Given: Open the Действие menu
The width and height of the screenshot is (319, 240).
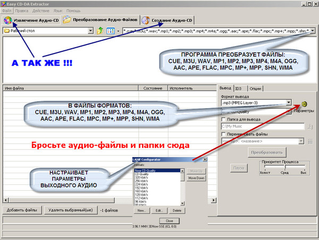Looking at the screenshot, I should pyautogui.click(x=41, y=11).
